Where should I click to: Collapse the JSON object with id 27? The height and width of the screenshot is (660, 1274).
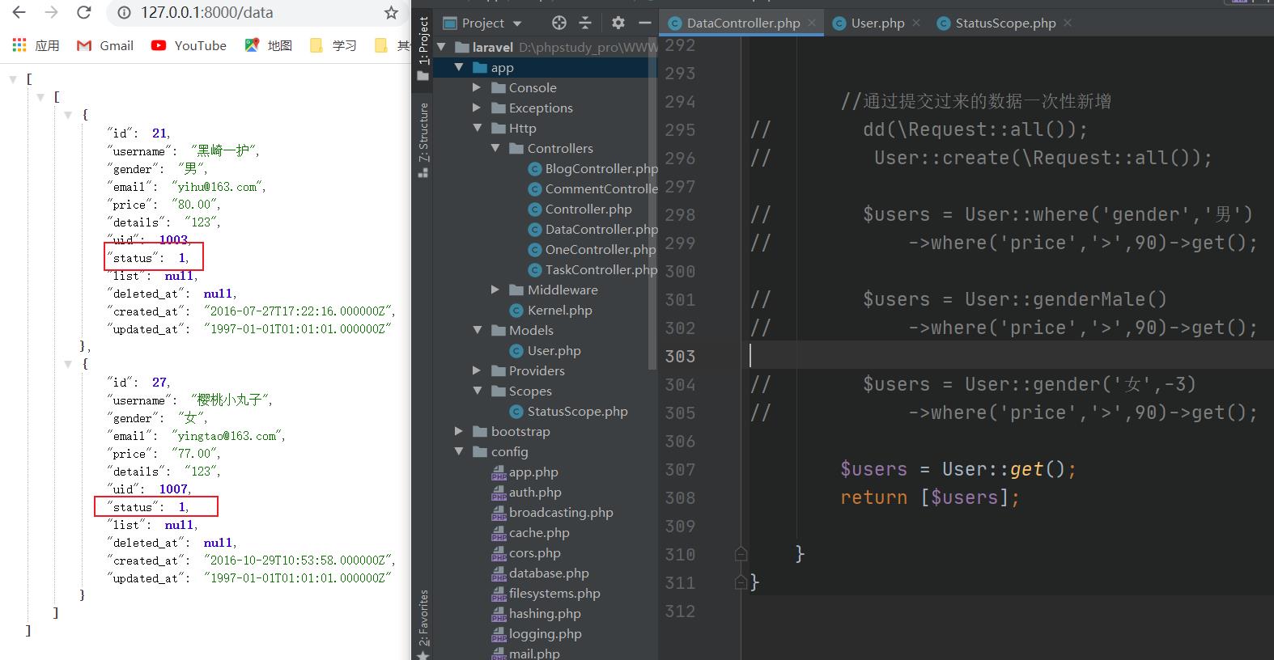click(68, 364)
